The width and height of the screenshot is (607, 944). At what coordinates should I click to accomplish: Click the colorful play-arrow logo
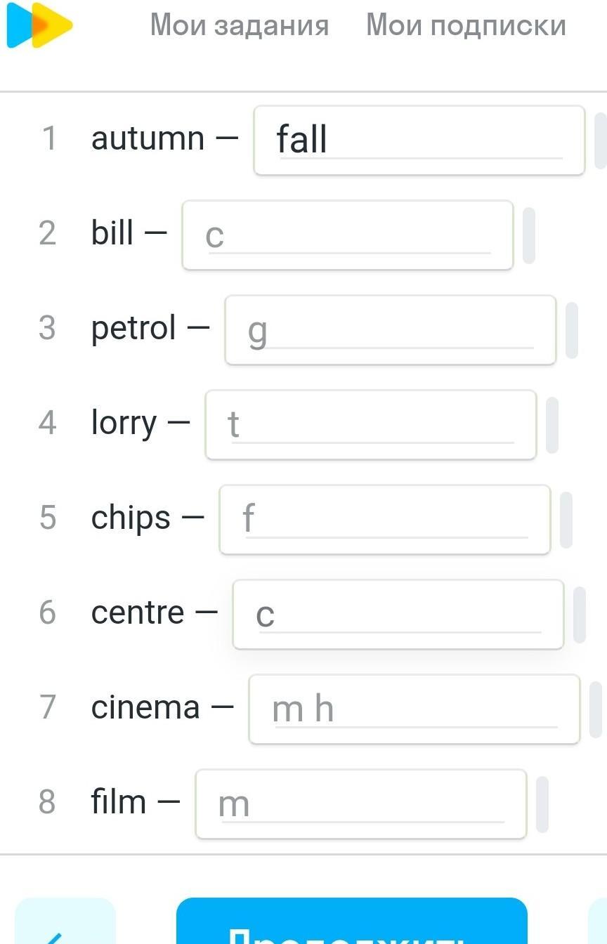[x=39, y=25]
